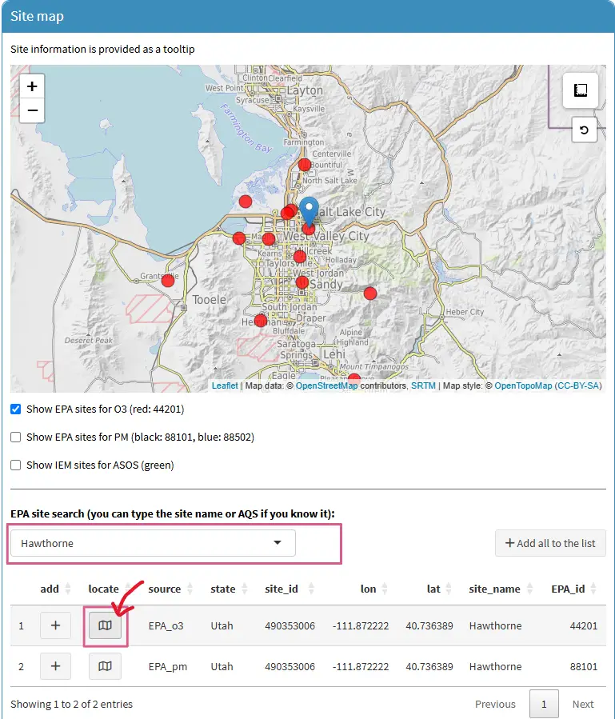This screenshot has height=719, width=615.
Task: Zoom out on the map
Action: tap(31, 110)
